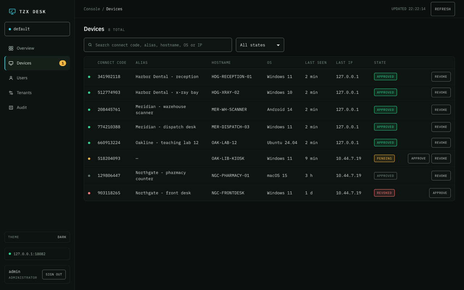Image resolution: width=464 pixels, height=290 pixels.
Task: Click the Alias column header
Action: tap(141, 63)
